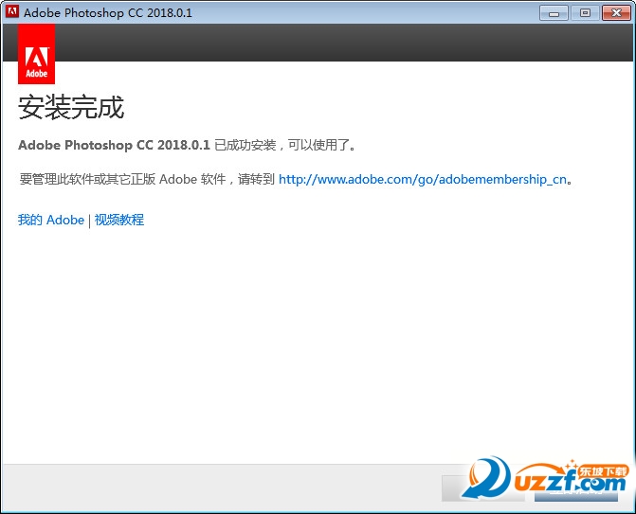Click the red Adobe logo badge
Image resolution: width=636 pixels, height=514 pixels.
[37, 54]
